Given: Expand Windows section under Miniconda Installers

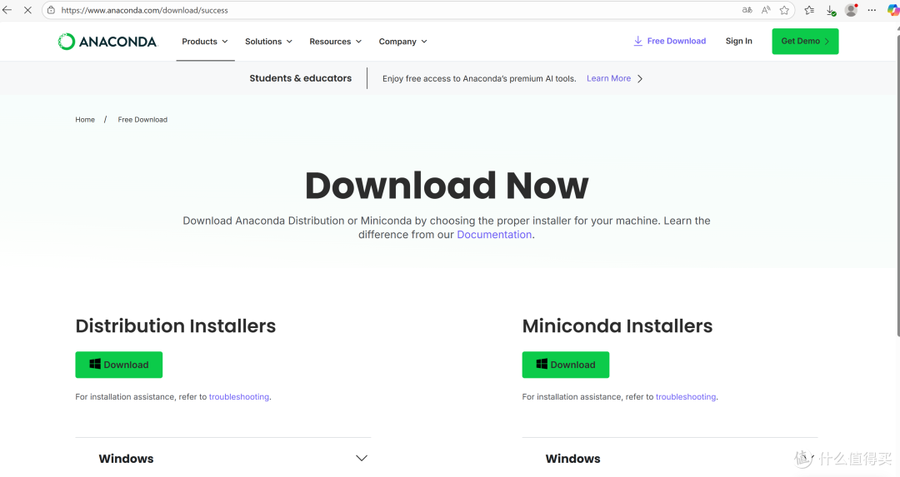Looking at the screenshot, I should click(x=670, y=459).
